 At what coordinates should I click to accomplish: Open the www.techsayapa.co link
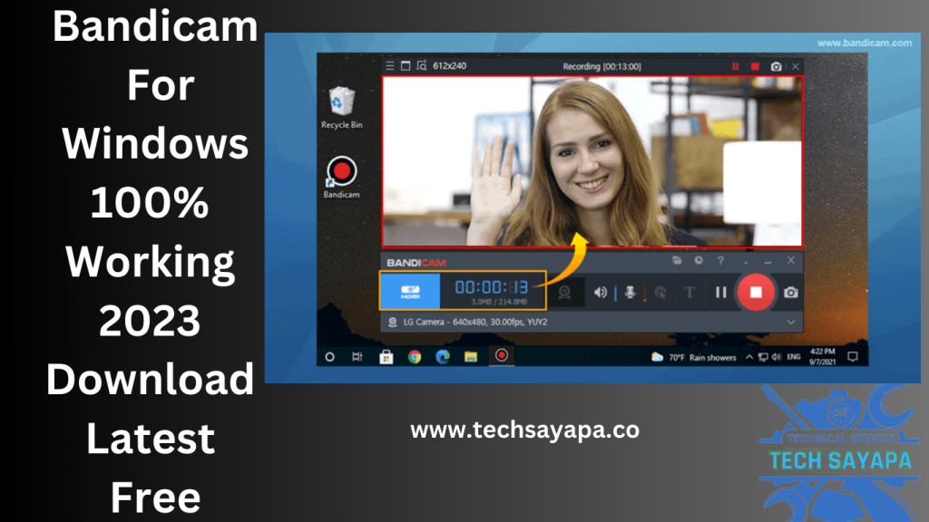click(525, 430)
